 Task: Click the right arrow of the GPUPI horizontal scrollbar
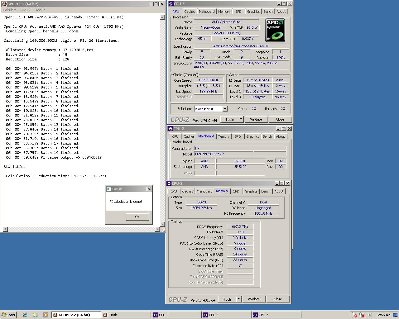click(157, 229)
